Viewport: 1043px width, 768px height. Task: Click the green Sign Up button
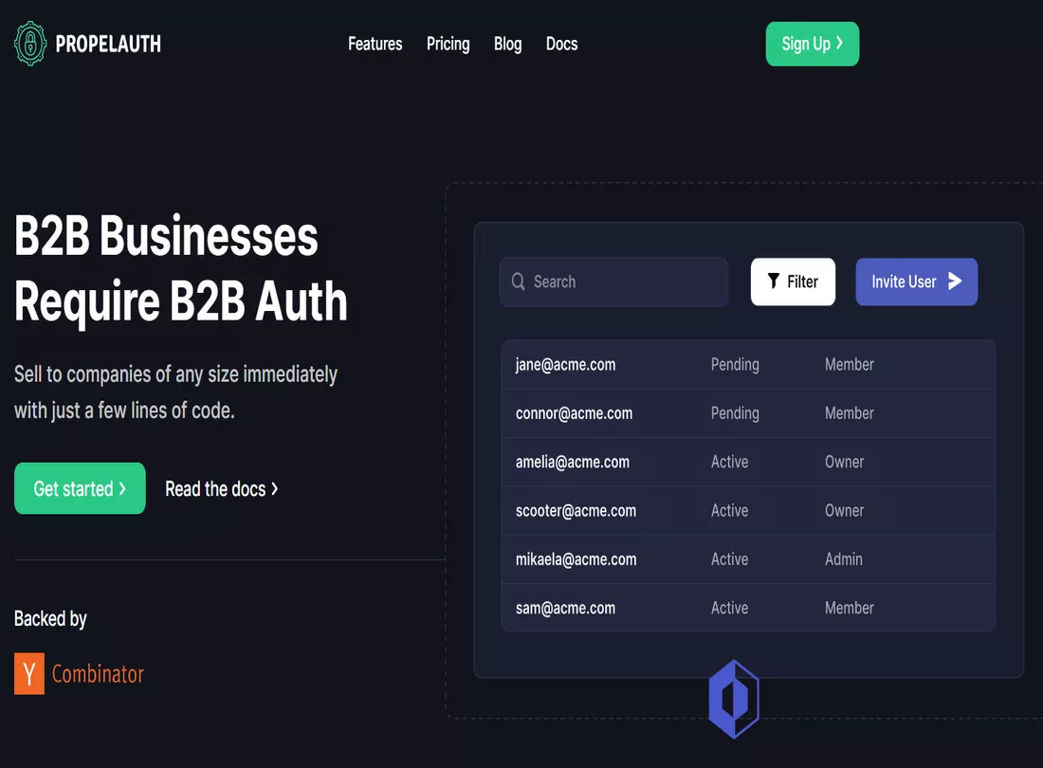tap(813, 44)
